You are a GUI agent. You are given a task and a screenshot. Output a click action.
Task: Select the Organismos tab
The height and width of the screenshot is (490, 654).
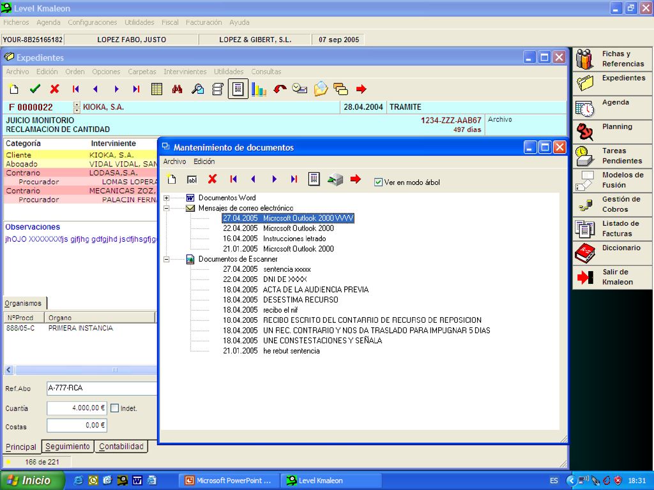point(24,303)
